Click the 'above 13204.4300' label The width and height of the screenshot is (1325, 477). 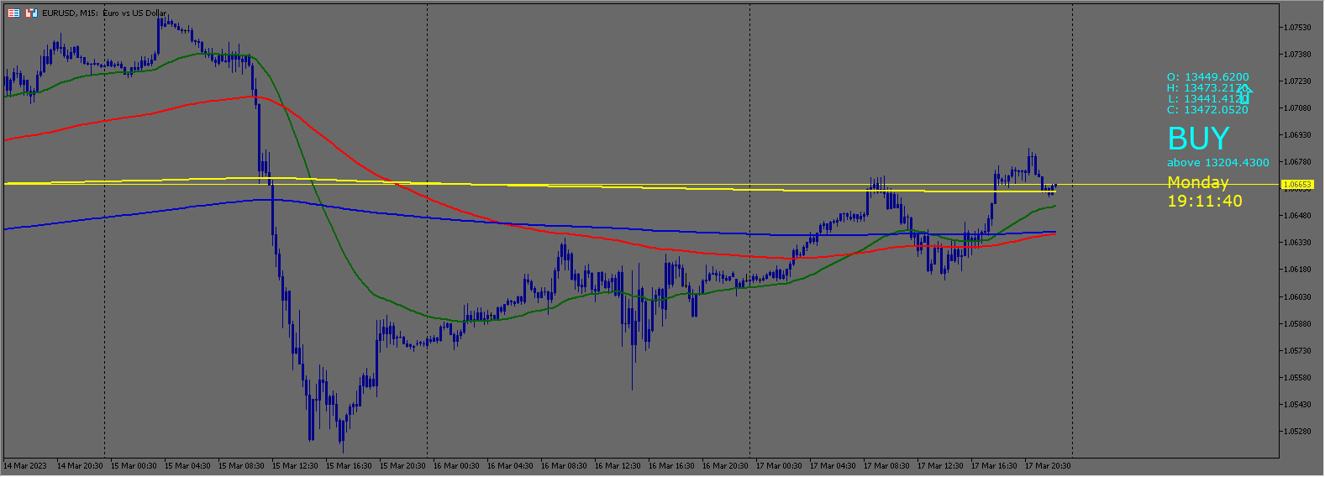[x=1217, y=163]
